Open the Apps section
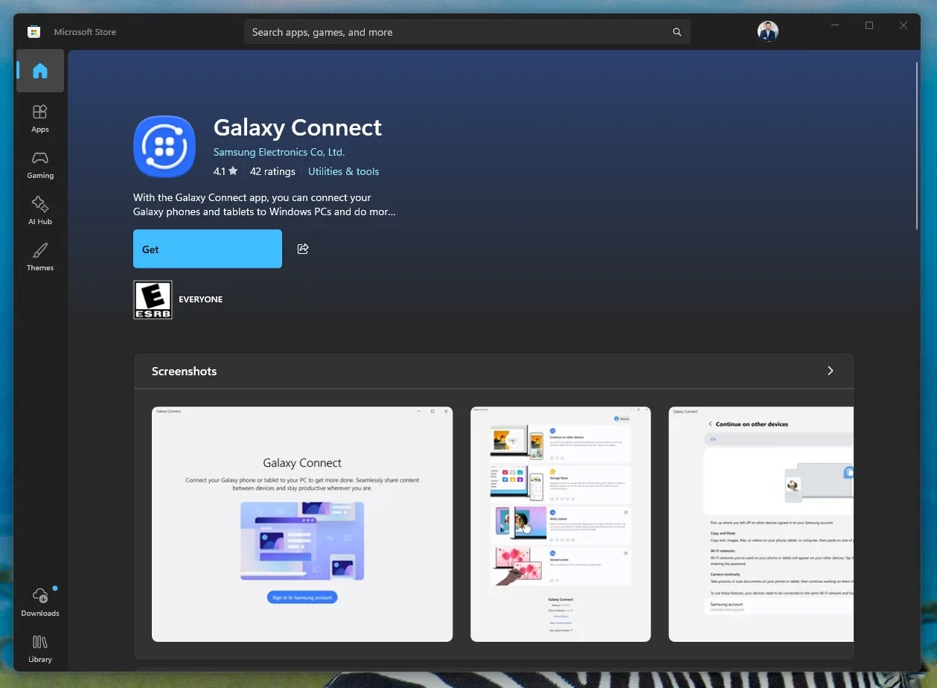937x688 pixels. [x=40, y=118]
